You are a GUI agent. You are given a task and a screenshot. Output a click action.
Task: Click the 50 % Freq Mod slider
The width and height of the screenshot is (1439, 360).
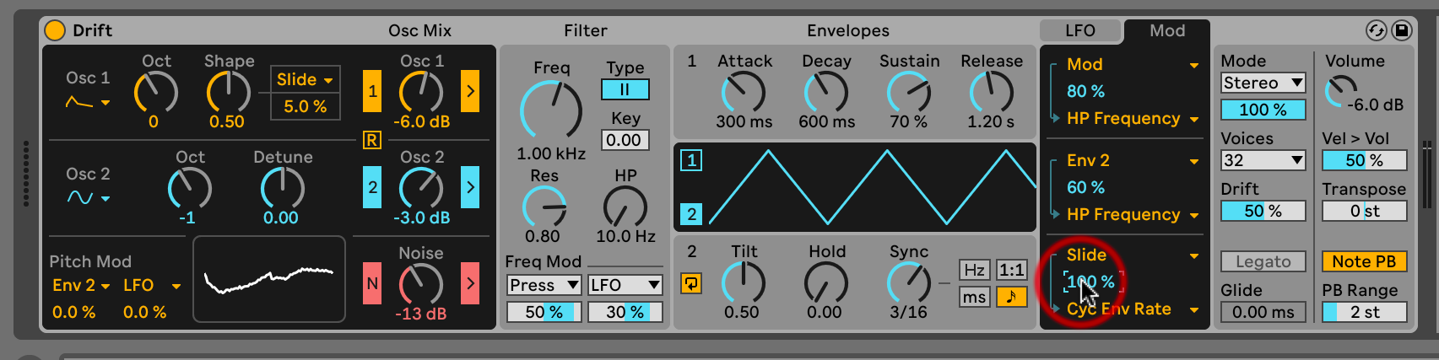tap(544, 312)
